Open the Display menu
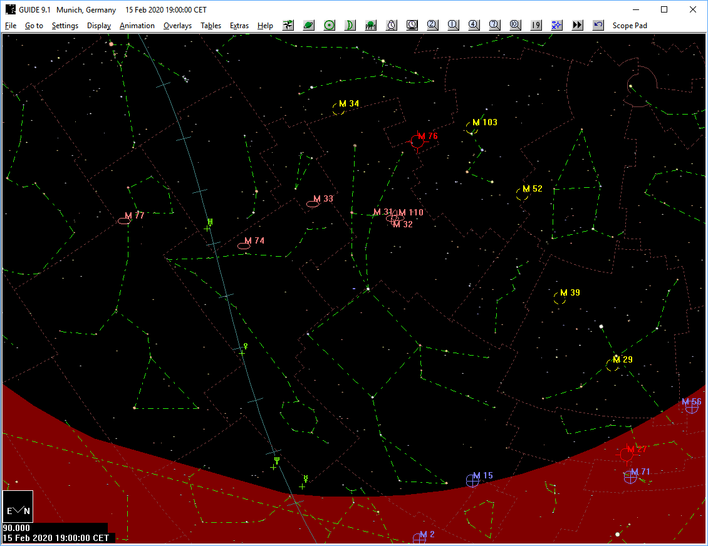This screenshot has width=708, height=546. pyautogui.click(x=99, y=26)
